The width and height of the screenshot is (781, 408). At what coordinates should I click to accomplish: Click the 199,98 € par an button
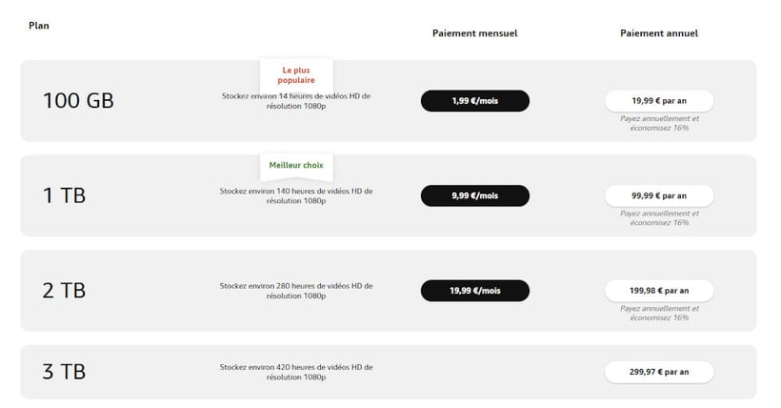point(658,290)
